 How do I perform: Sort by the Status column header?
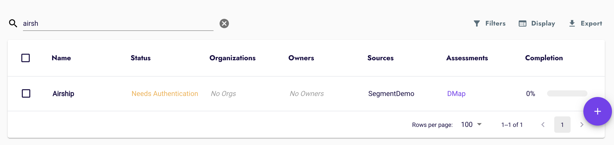coord(141,58)
